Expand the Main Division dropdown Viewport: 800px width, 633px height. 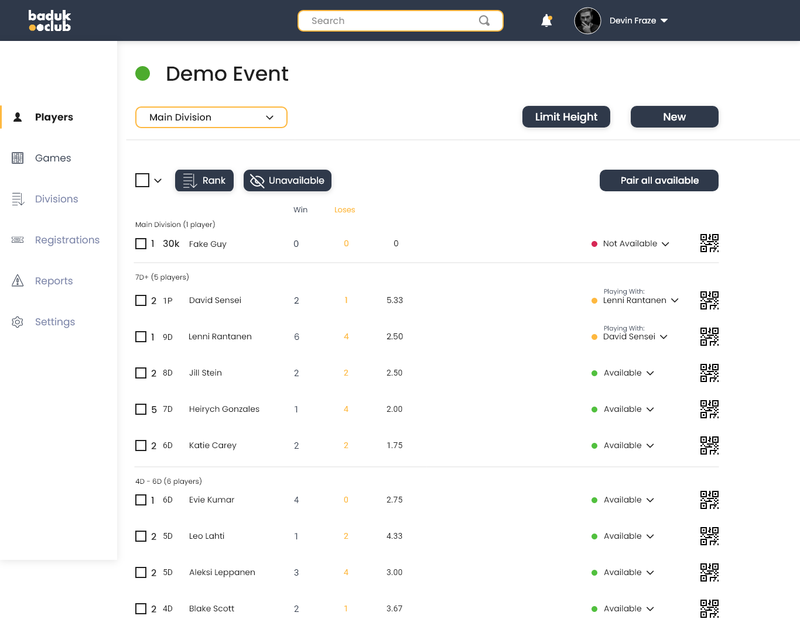point(211,117)
